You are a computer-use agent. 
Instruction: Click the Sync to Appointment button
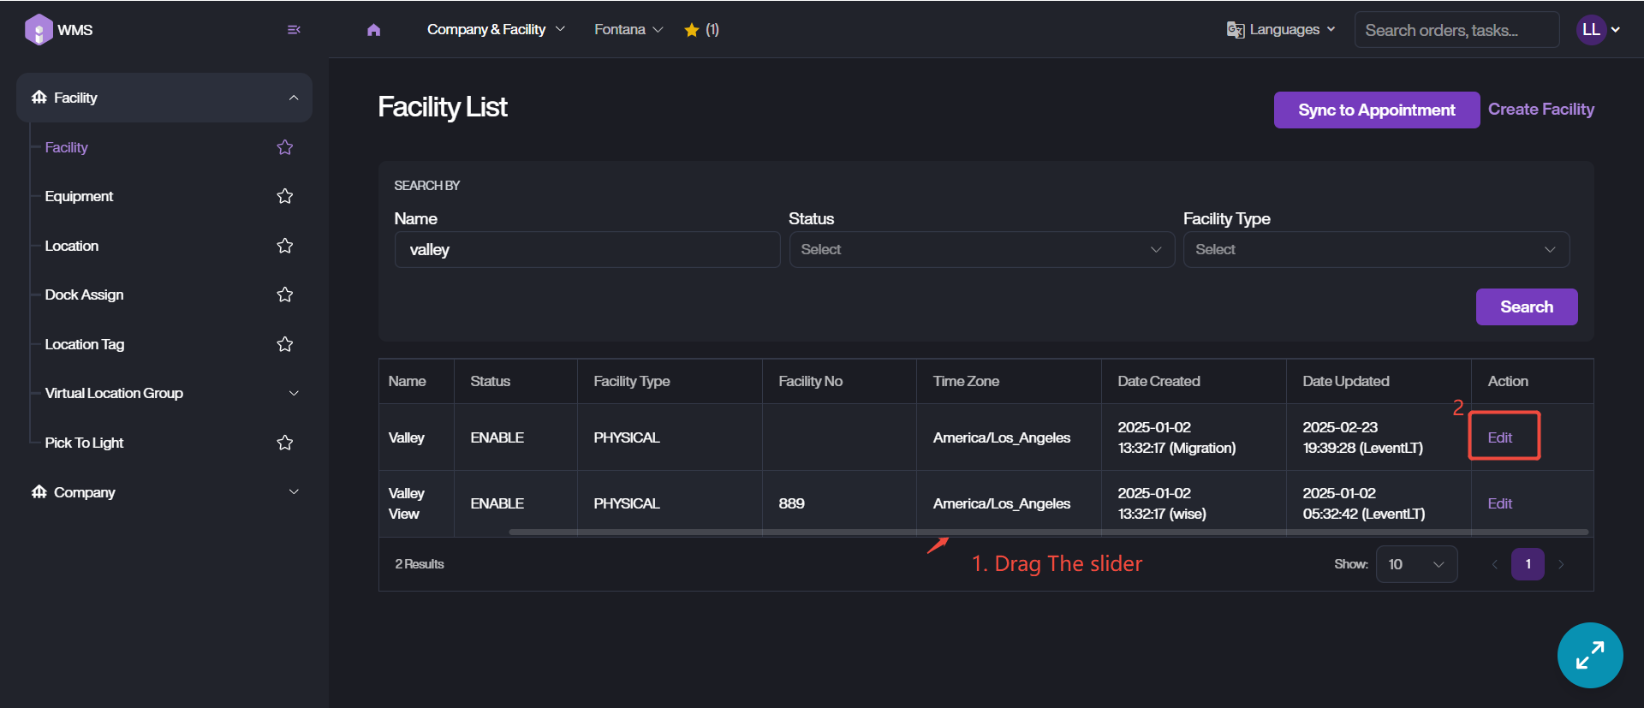(1376, 110)
